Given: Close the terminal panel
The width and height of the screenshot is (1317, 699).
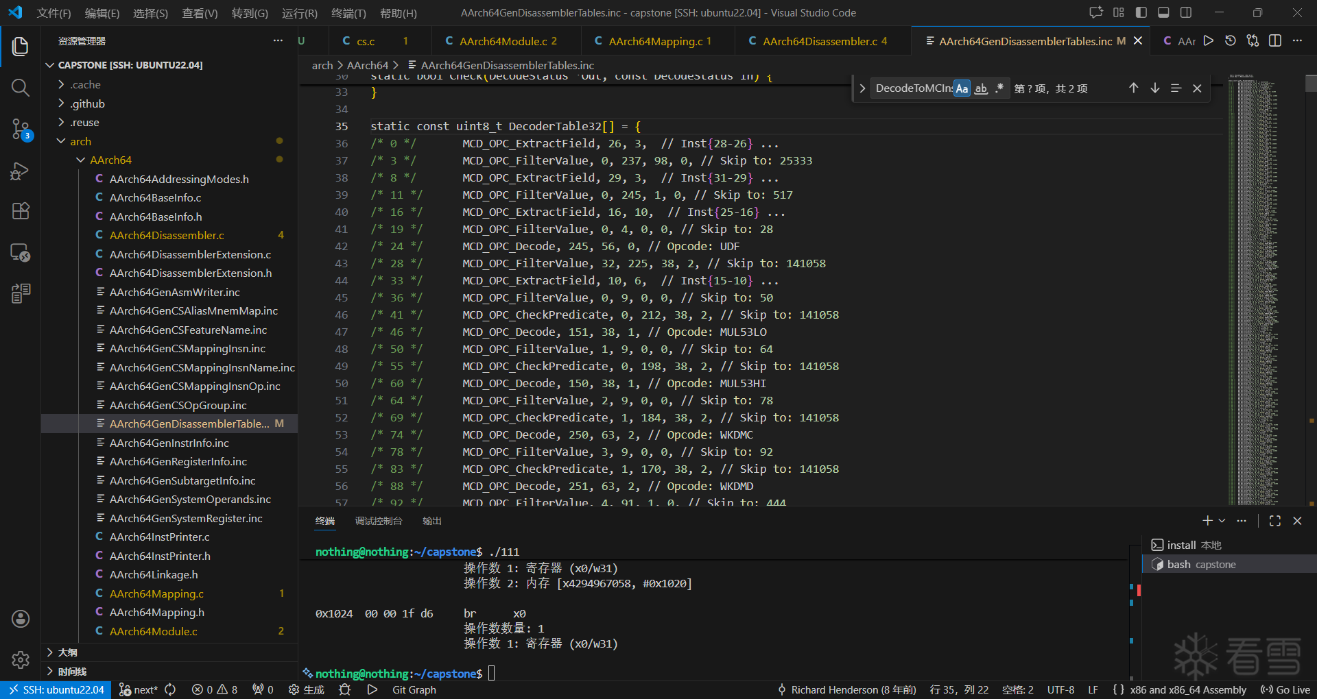Looking at the screenshot, I should (x=1297, y=521).
